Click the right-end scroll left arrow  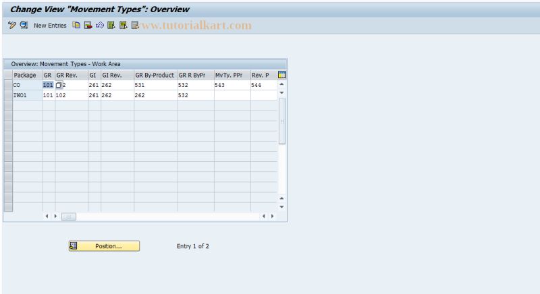264,216
